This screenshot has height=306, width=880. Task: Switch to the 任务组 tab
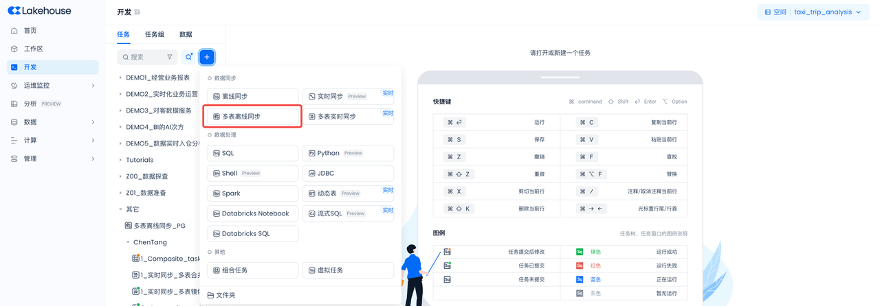tap(154, 34)
